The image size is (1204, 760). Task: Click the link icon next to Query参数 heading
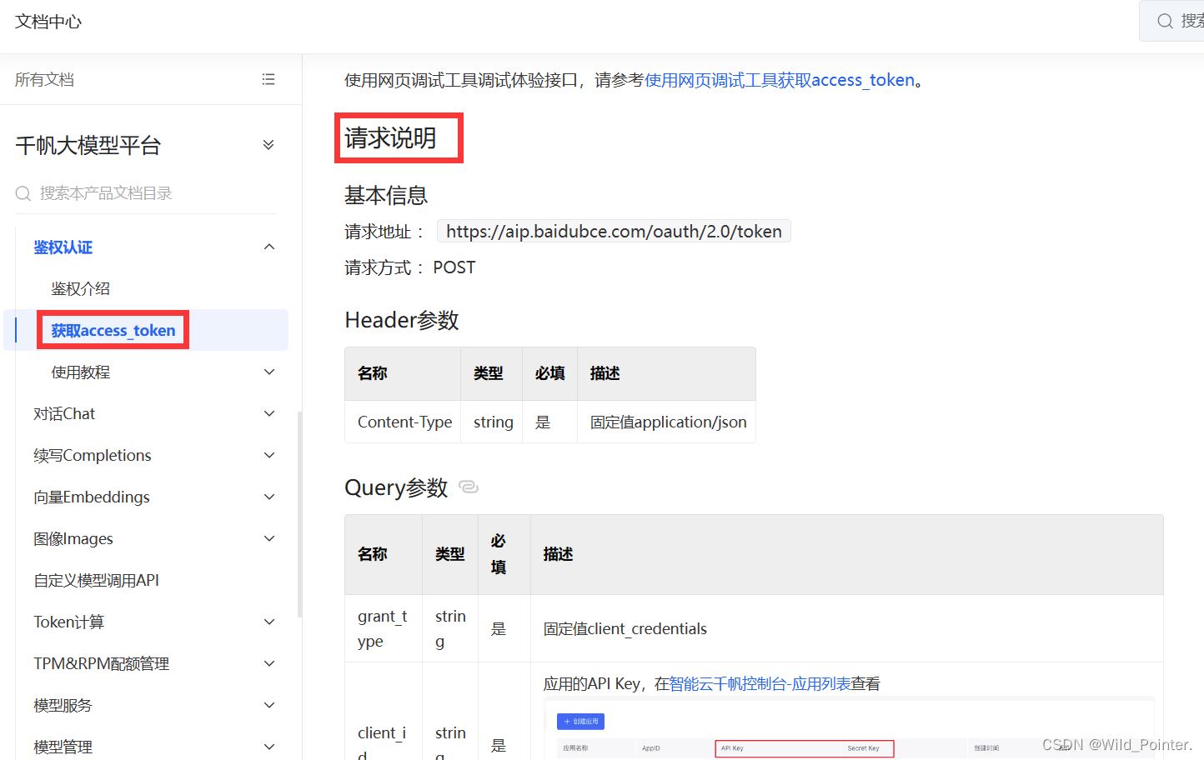point(469,487)
